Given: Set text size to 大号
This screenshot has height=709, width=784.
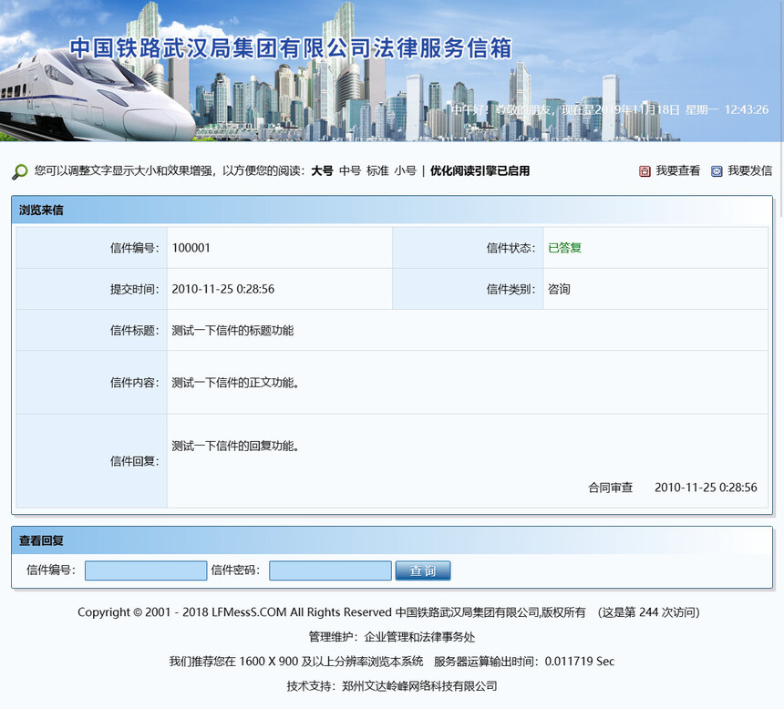Looking at the screenshot, I should tap(322, 171).
